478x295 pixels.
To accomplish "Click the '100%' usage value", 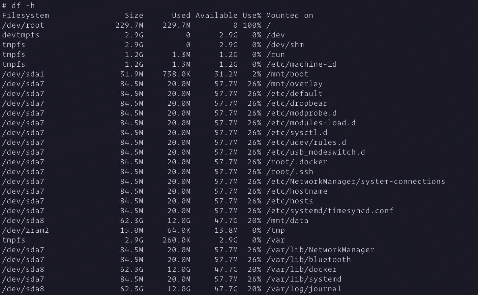I will [x=252, y=25].
